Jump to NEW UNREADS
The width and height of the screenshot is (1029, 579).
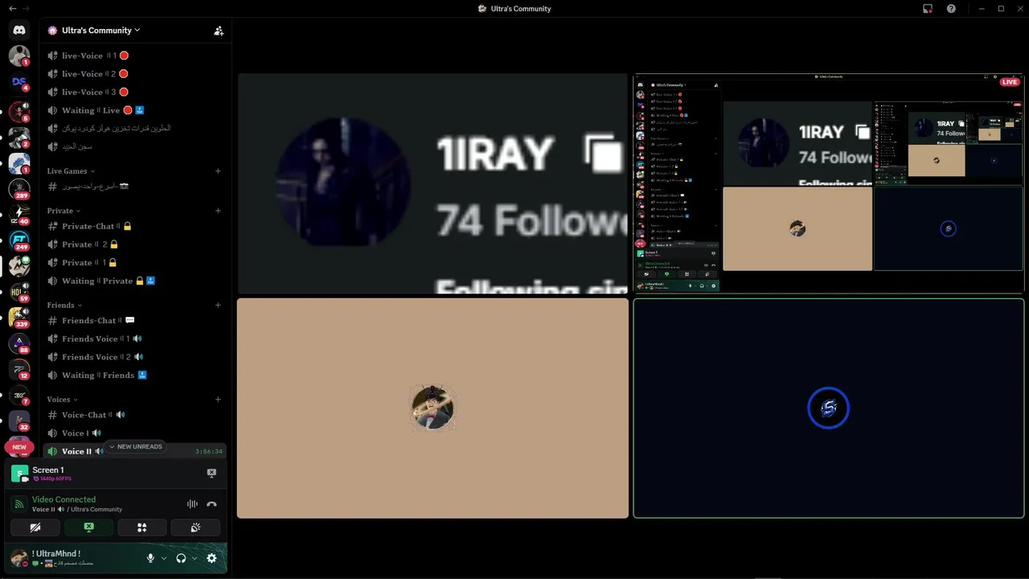pos(136,447)
